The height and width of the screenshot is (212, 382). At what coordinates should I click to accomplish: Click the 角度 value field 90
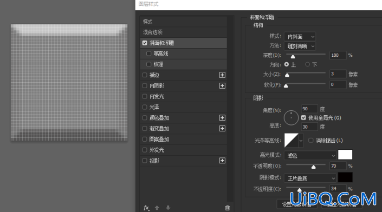(x=309, y=109)
